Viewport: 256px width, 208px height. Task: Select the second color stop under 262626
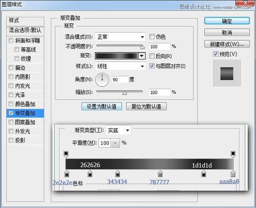[x=90, y=174]
